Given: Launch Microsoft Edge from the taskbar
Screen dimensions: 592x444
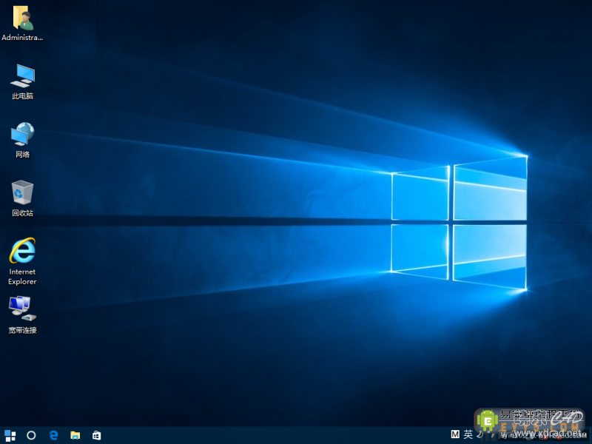Looking at the screenshot, I should coord(53,435).
